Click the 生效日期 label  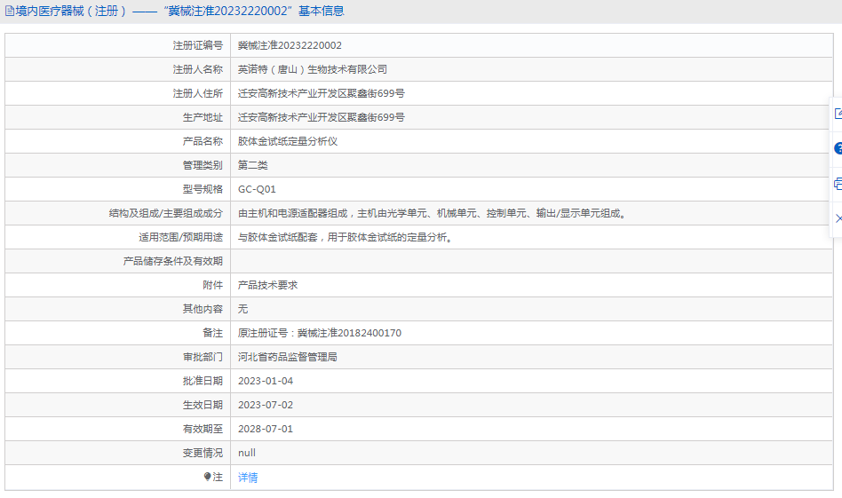point(203,405)
